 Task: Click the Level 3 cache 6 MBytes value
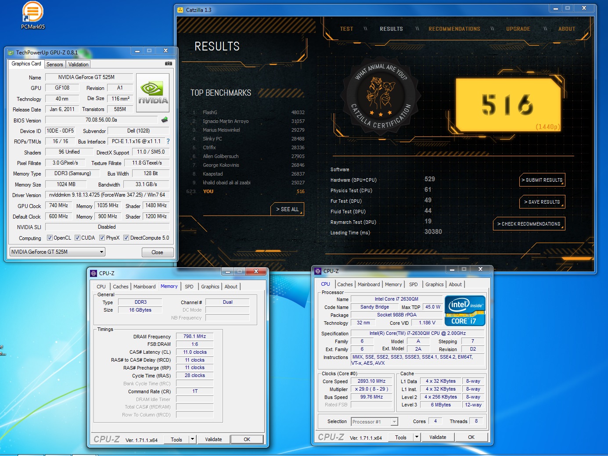[441, 405]
